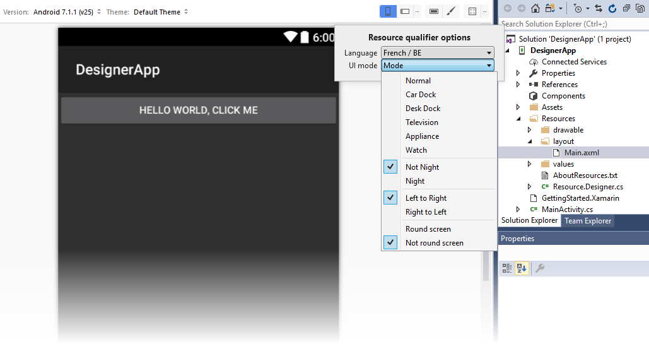Open the ellipsis menu beside the grid icon
The image size is (649, 344).
pos(484,11)
